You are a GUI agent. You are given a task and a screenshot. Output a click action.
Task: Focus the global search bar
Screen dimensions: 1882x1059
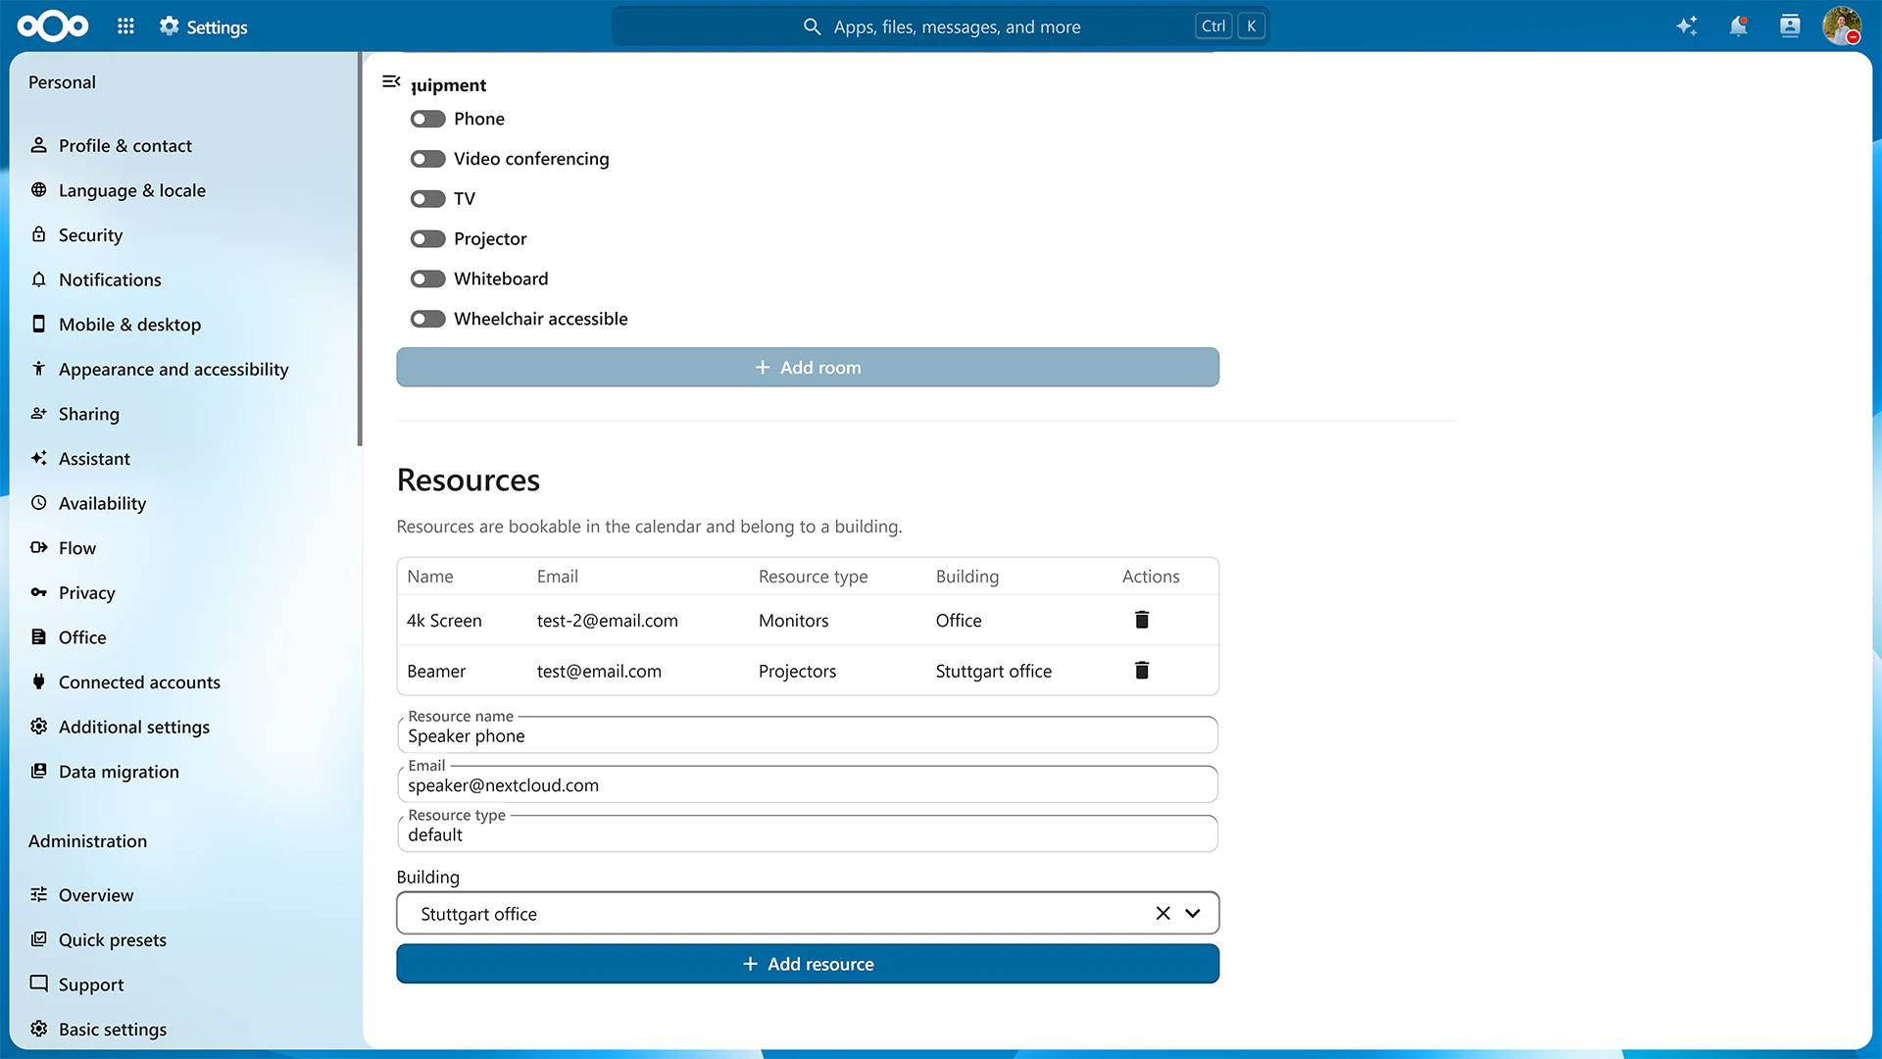(941, 26)
